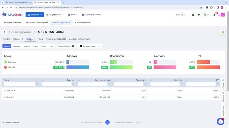The width and height of the screenshot is (229, 128).
Task: Sort by the CV column sort icon
Action: click(187, 80)
